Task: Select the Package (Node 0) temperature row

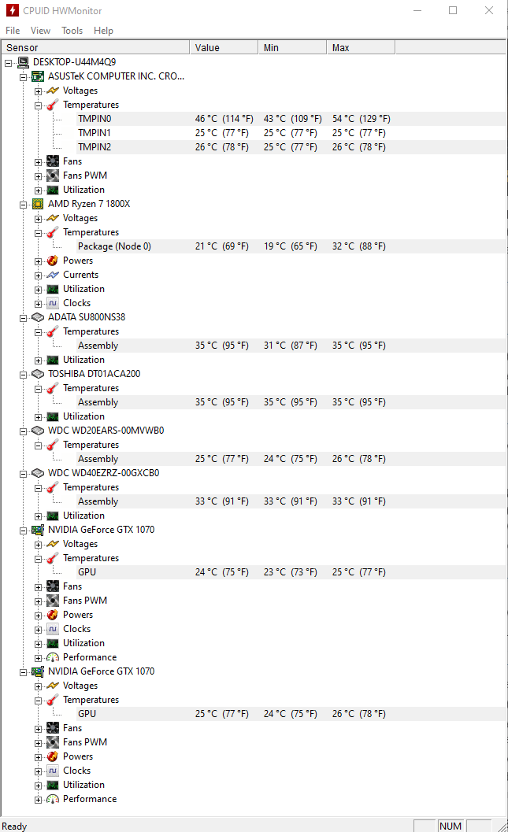Action: pos(114,246)
